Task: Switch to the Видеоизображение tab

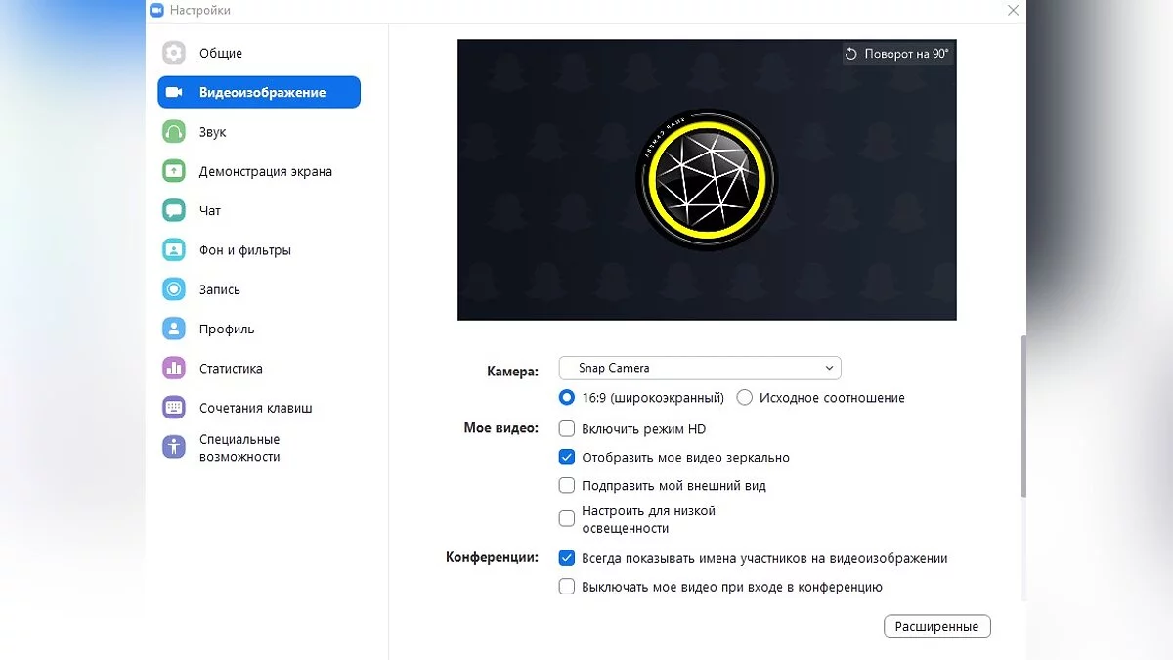Action: (259, 92)
